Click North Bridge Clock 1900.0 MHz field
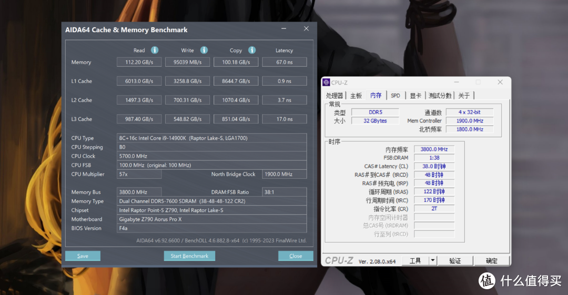This screenshot has width=568, height=295. 285,174
